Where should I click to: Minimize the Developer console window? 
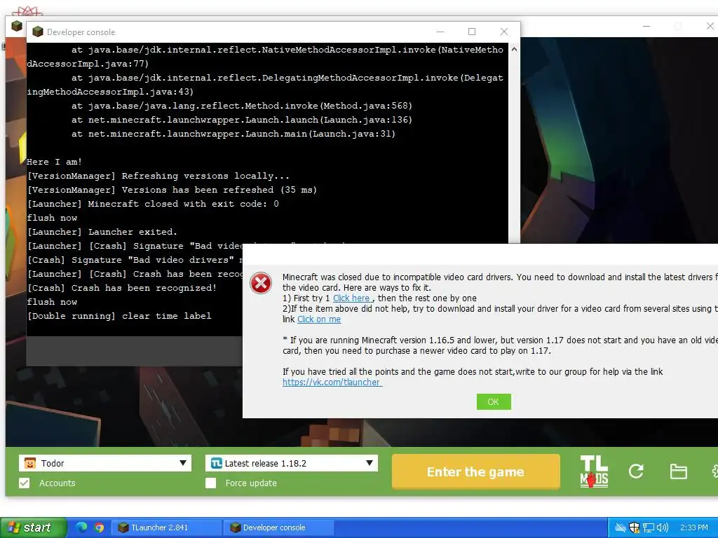coord(440,32)
